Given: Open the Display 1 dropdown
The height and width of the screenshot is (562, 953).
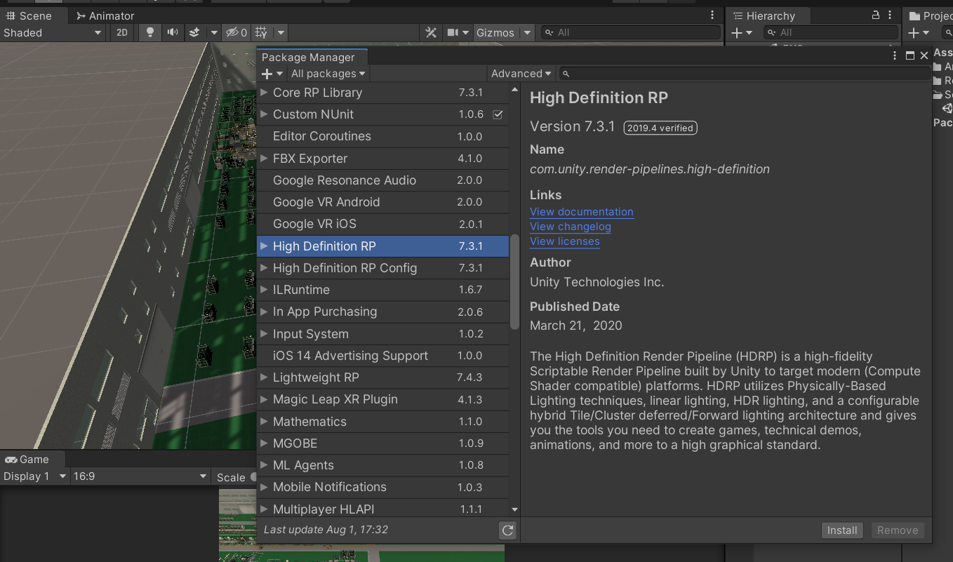Looking at the screenshot, I should click(34, 476).
